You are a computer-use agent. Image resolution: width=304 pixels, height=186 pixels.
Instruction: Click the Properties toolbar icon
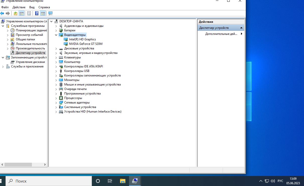[29, 13]
